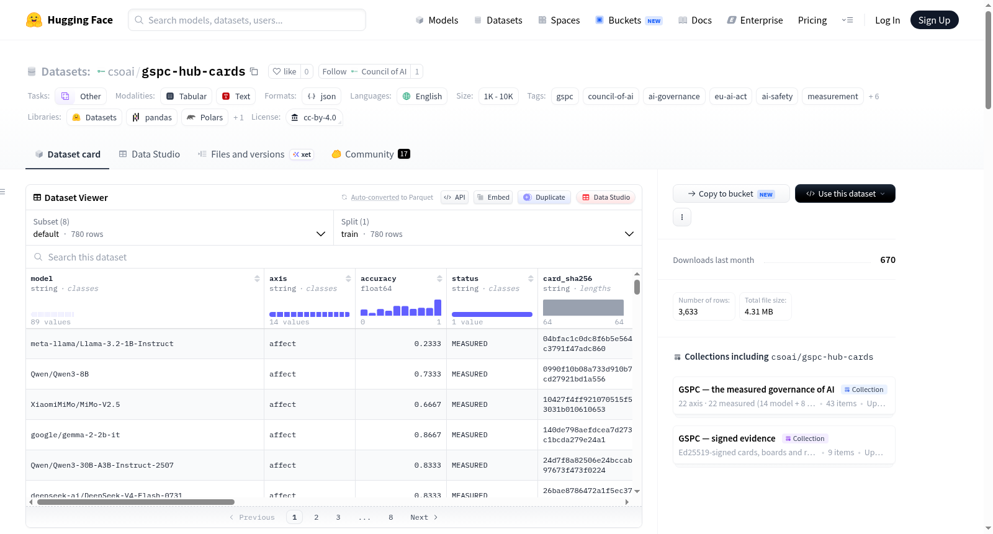Open Data Studio from the viewer header

coord(606,197)
